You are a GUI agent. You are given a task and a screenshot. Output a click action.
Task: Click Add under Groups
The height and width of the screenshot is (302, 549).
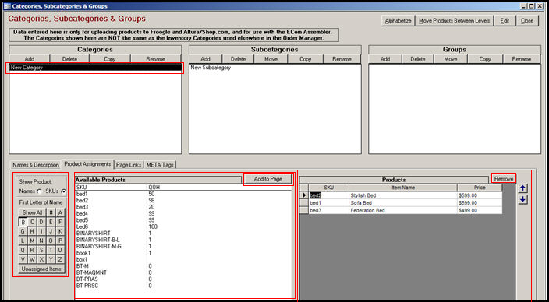click(x=384, y=59)
